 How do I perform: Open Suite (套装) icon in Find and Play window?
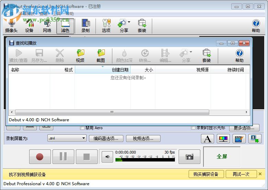click(206, 56)
